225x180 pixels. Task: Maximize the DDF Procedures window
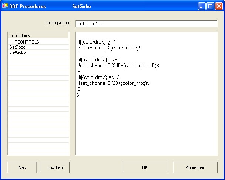pos(211,6)
